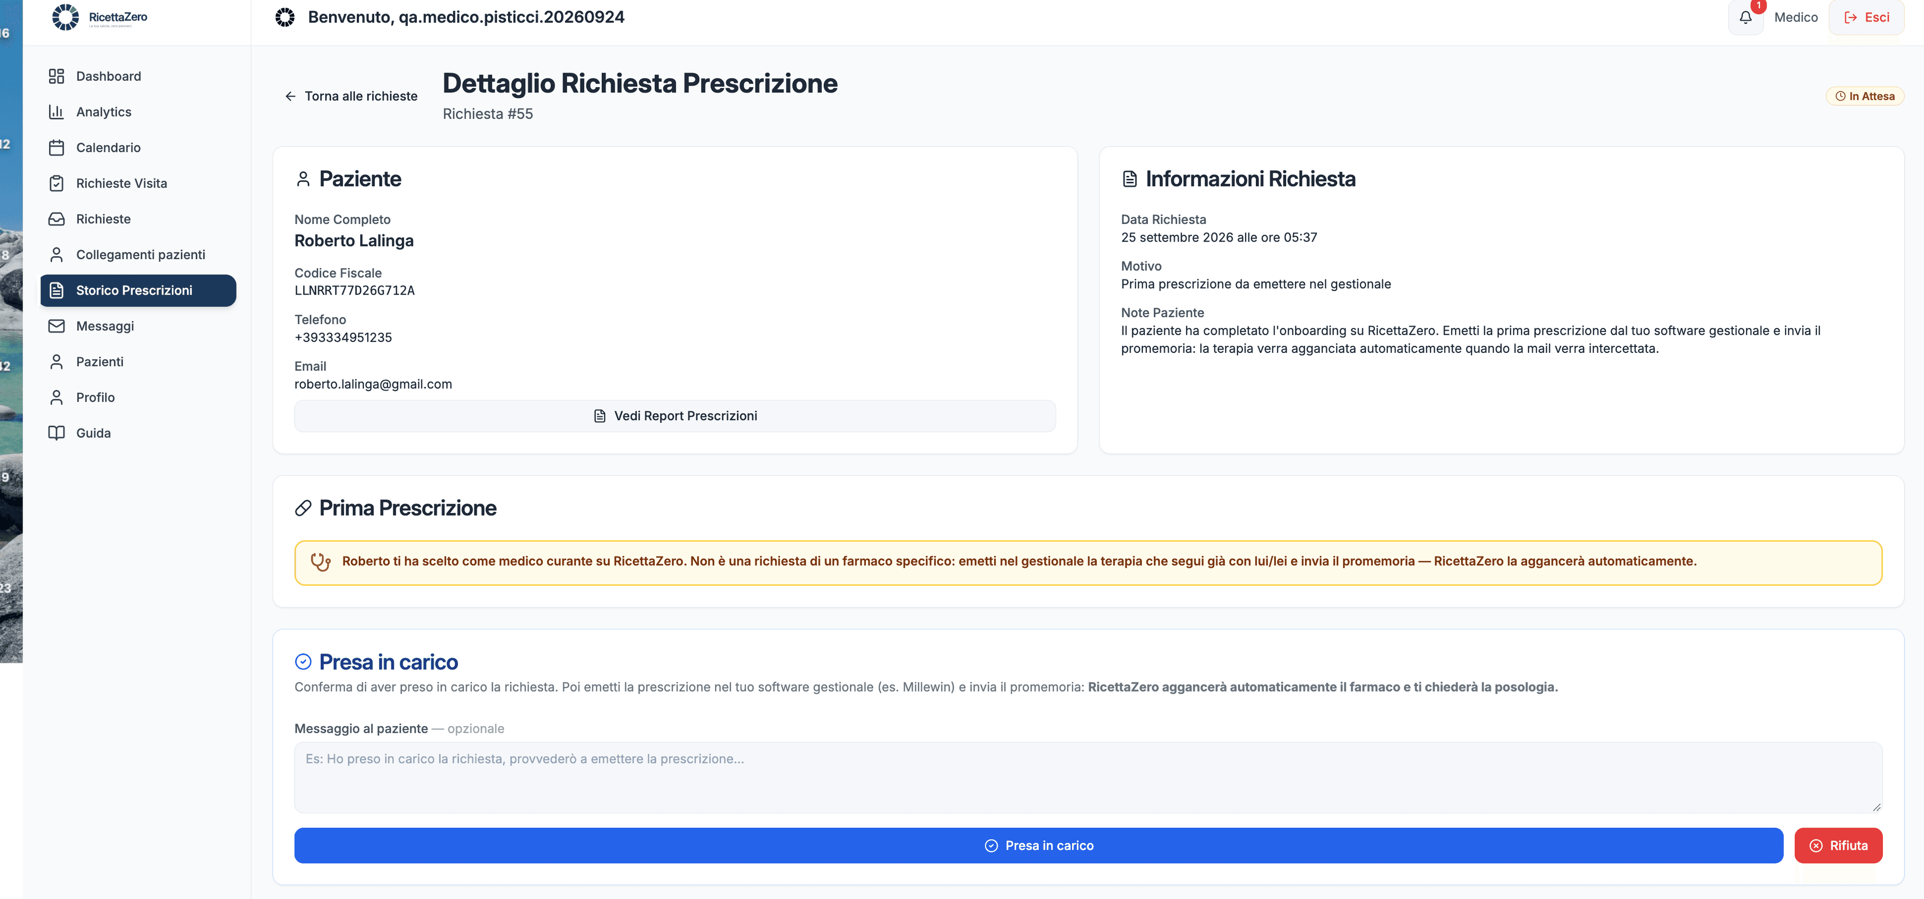The height and width of the screenshot is (899, 1924).
Task: Click the RicettaZero logo in sidebar
Action: pos(99,17)
